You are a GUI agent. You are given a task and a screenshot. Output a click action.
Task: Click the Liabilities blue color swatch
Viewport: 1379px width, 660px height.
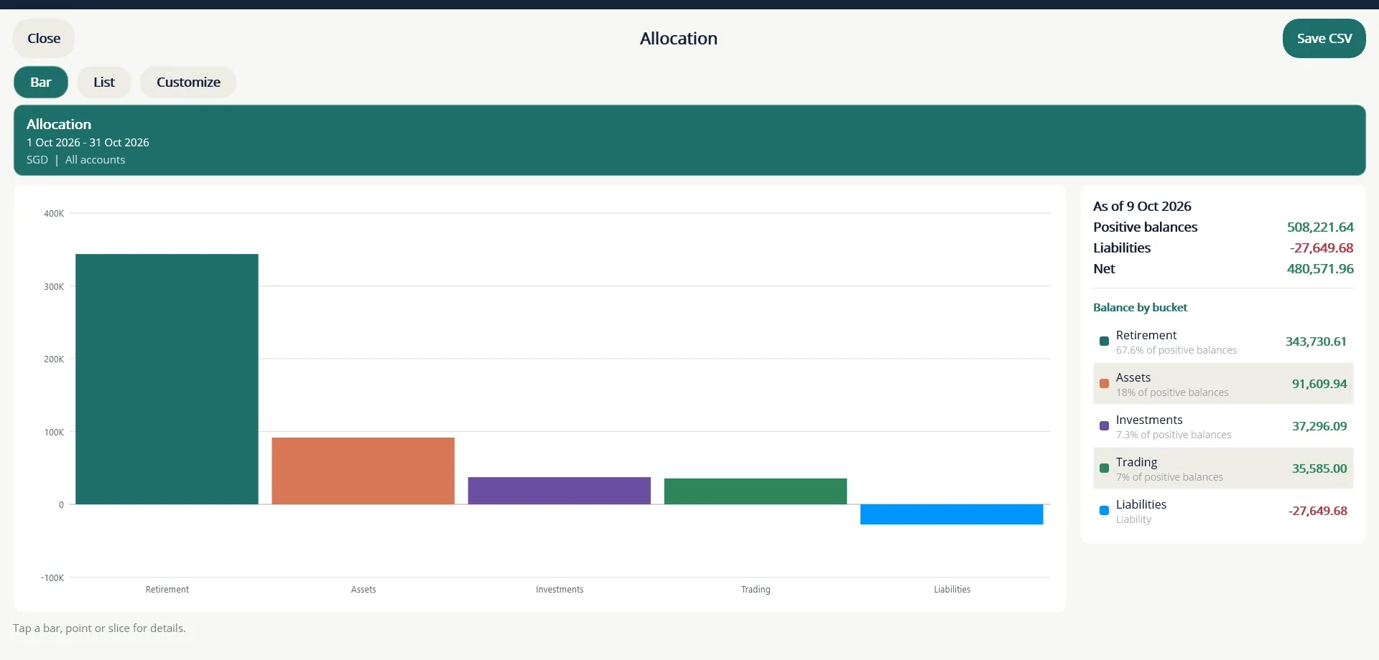1104,511
